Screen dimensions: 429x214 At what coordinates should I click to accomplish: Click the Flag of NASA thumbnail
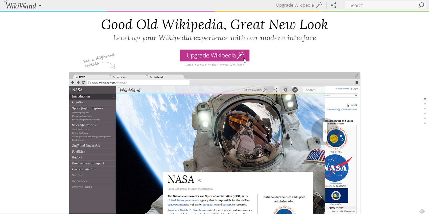pos(337,196)
